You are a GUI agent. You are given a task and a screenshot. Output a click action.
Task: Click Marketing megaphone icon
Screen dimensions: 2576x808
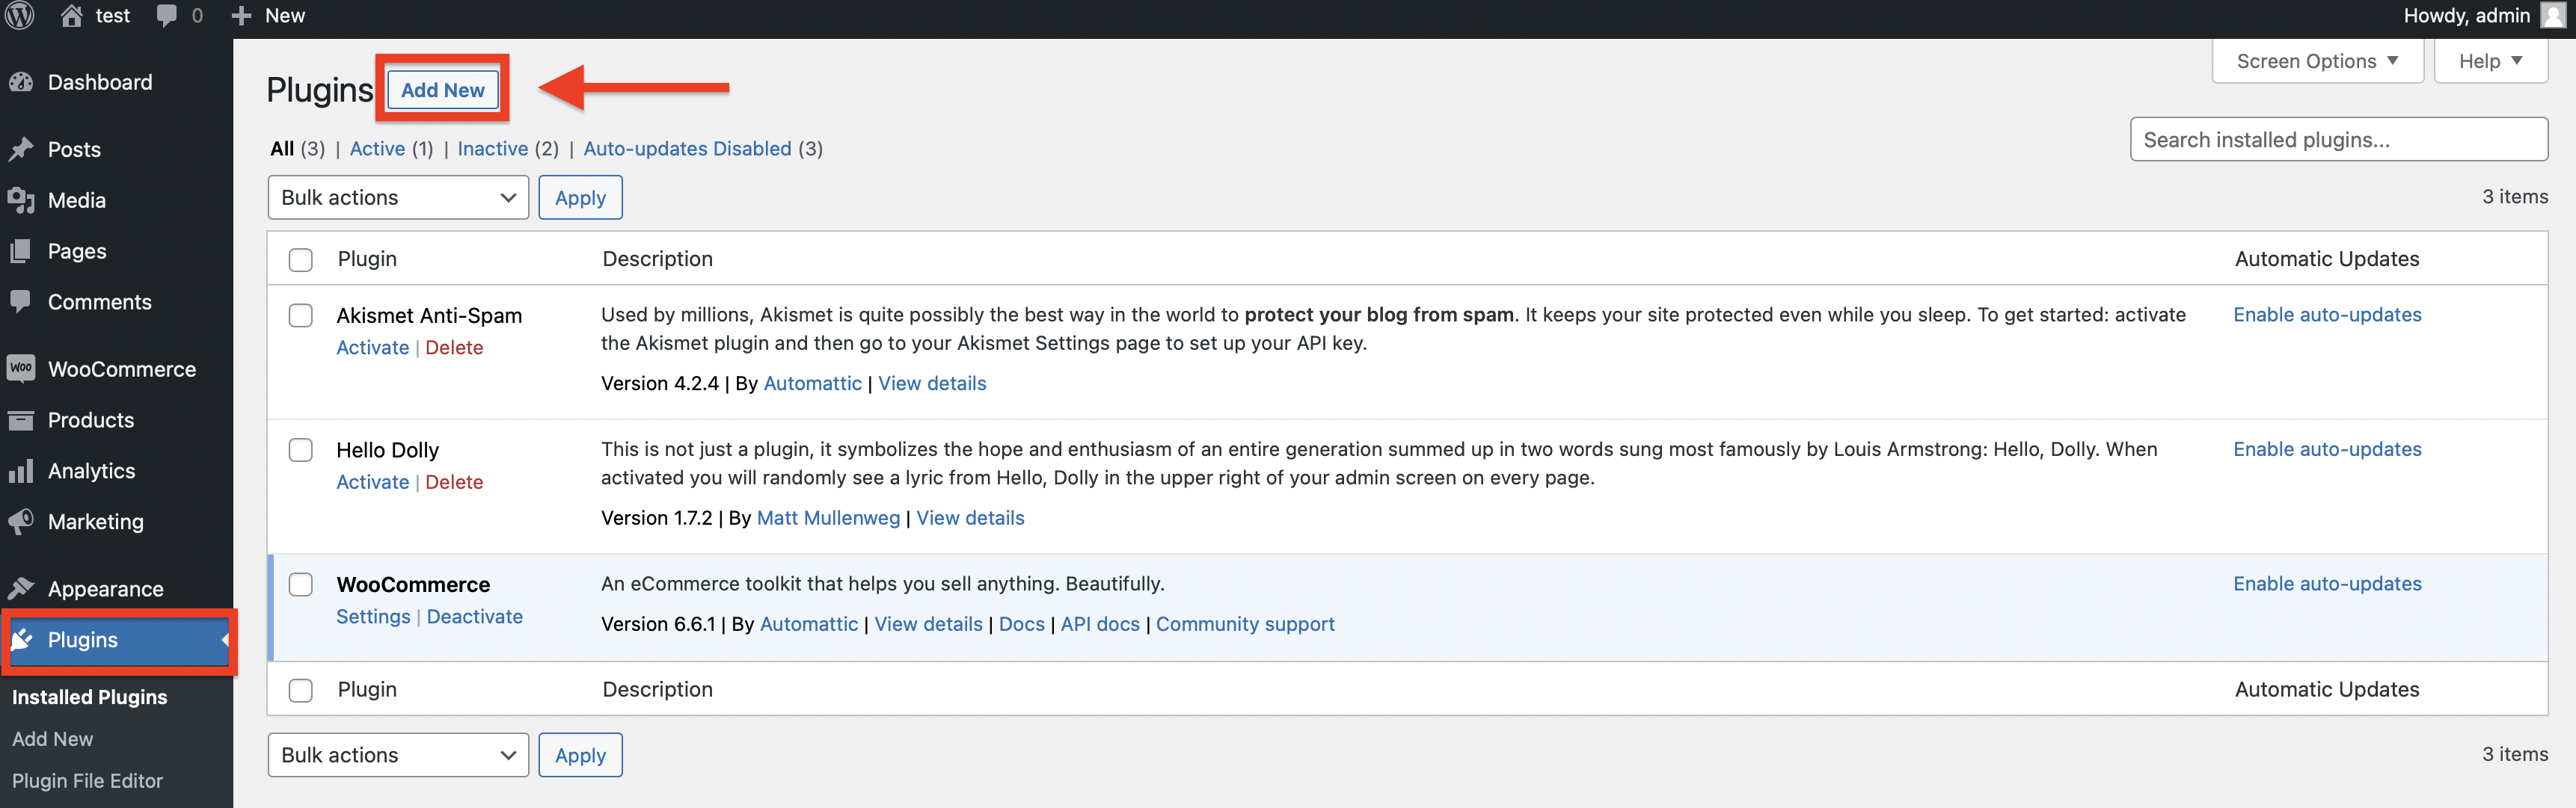tap(21, 522)
